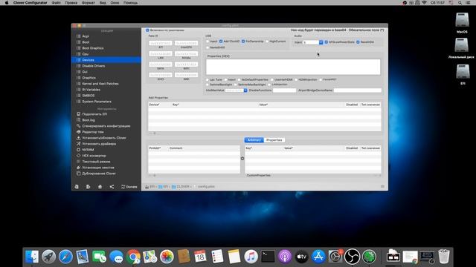
Task: Open Установить/обновить Clover tool
Action: 104,138
